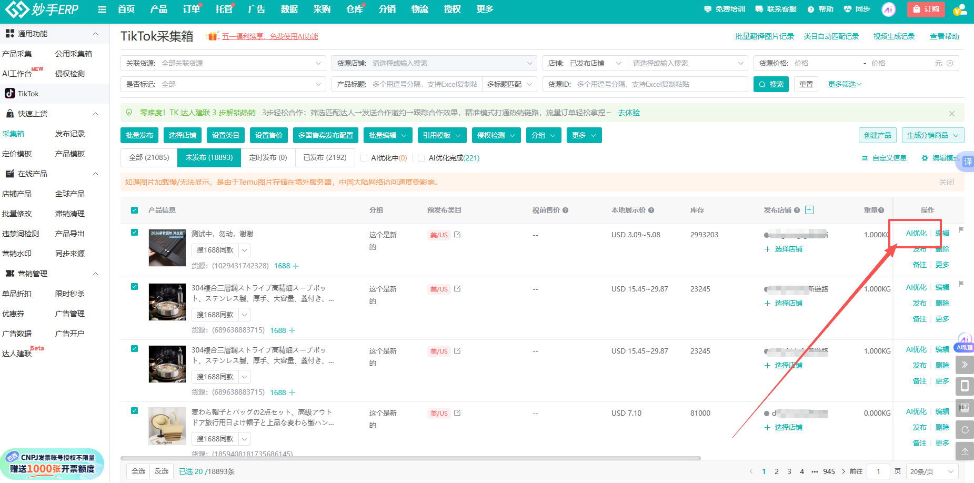Viewport: 974px width, 483px height.
Task: Open the 引用模板 dropdown button
Action: pos(442,135)
